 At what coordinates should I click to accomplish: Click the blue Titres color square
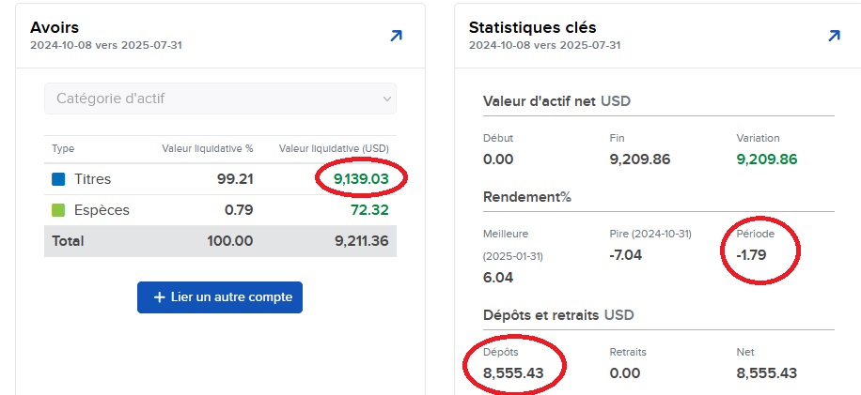click(x=58, y=178)
